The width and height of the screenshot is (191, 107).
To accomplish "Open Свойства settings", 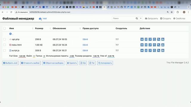I will (x=179, y=18).
